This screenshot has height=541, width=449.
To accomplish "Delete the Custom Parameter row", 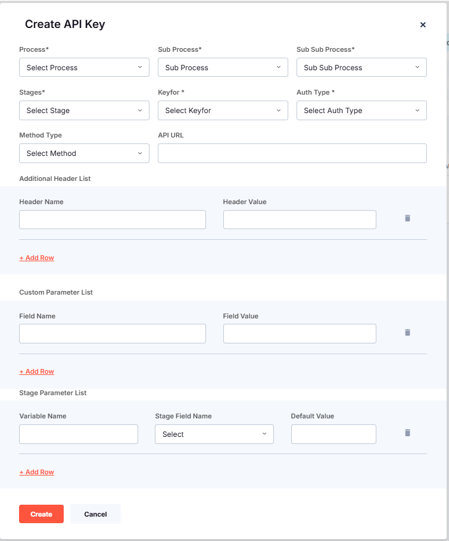I will [x=407, y=333].
